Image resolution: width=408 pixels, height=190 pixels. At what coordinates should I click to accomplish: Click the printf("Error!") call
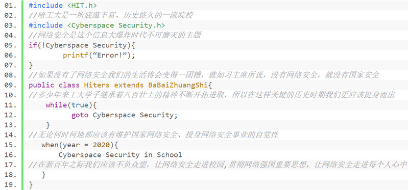[x=99, y=56]
